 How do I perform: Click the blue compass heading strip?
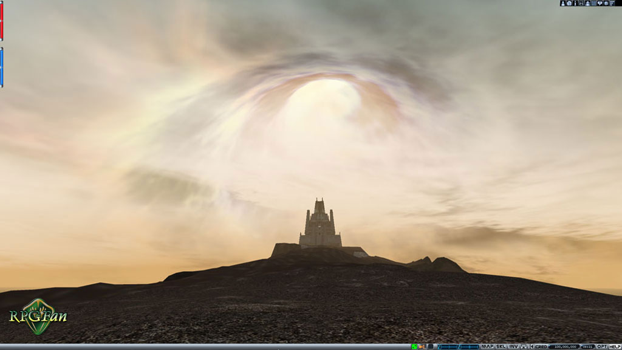click(458, 347)
